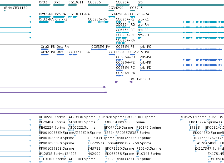This screenshot has width=224, height=163.
Task: Click the FGM308H01.3prime EST marker
Action: 125,120
